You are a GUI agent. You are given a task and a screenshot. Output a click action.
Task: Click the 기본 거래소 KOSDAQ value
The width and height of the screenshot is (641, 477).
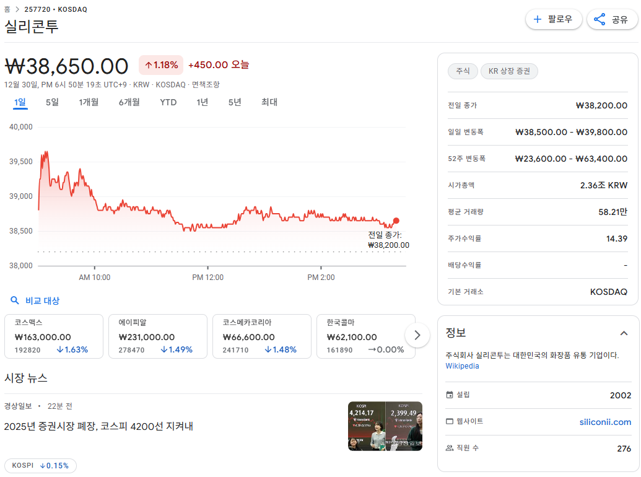[608, 292]
